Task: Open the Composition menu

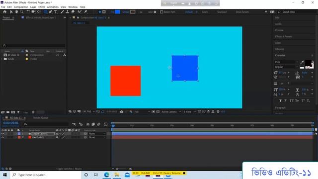Action: click(x=21, y=7)
